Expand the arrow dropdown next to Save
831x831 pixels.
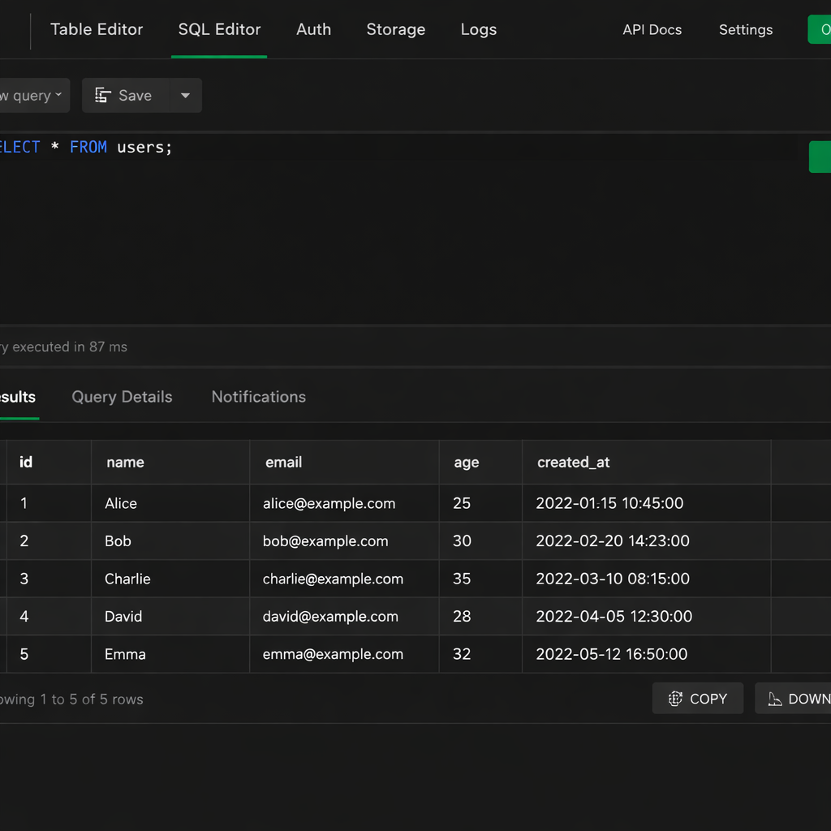click(x=185, y=96)
